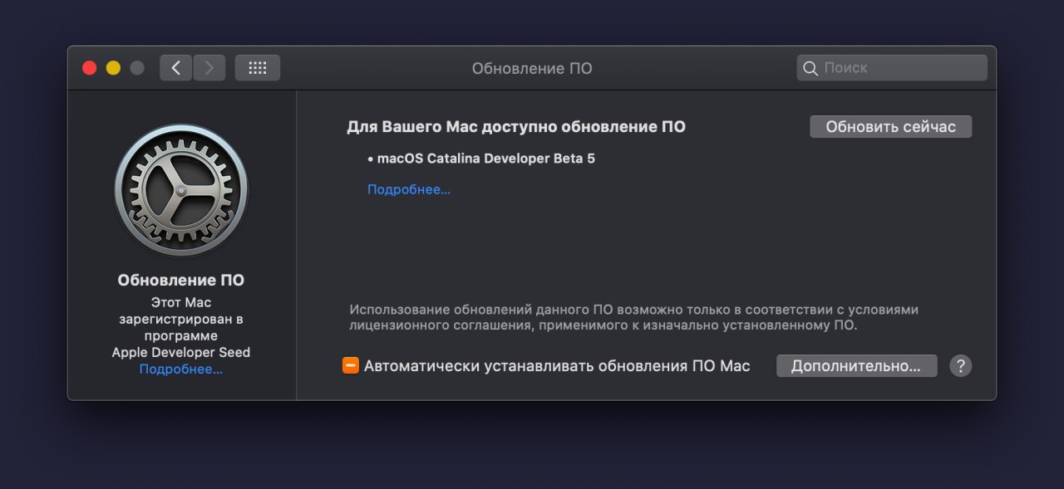The image size is (1064, 489).
Task: Open help with the question mark button
Action: click(x=960, y=366)
